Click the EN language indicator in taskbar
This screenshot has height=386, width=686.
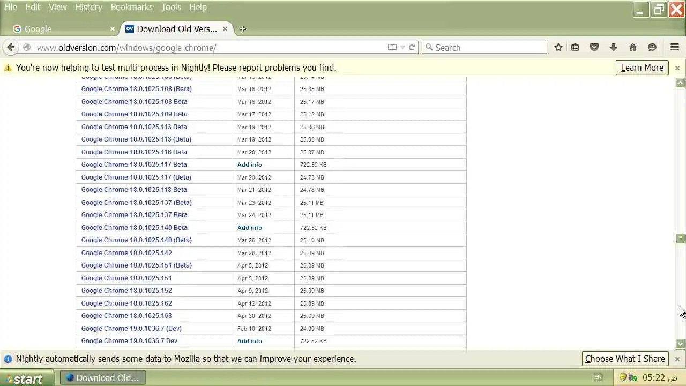click(598, 377)
